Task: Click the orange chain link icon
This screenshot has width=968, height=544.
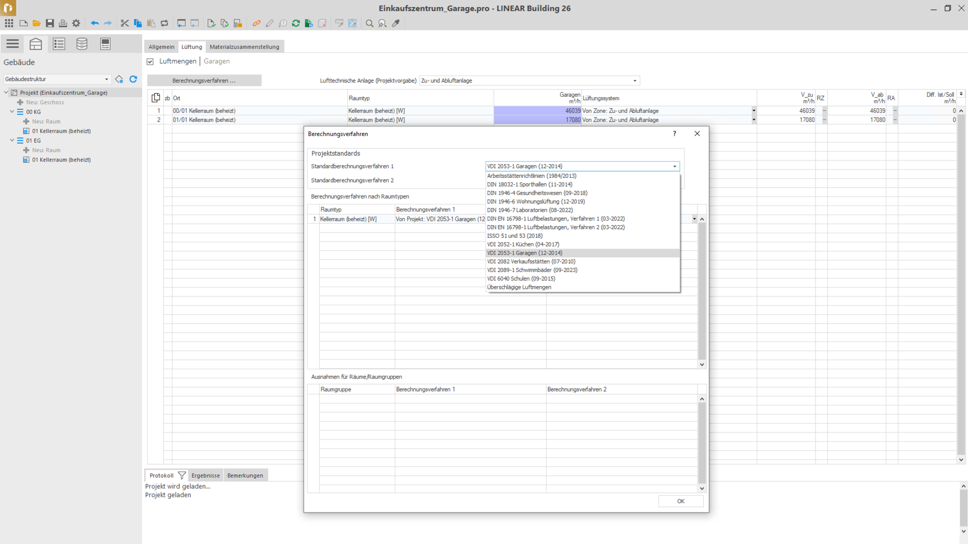Action: (x=256, y=23)
